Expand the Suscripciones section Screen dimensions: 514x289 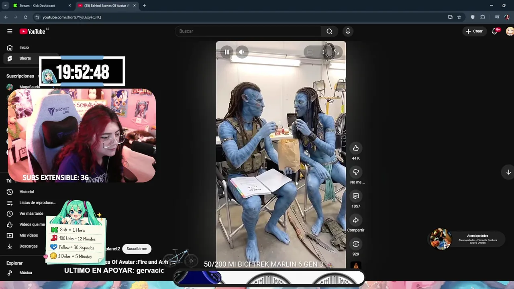click(22, 76)
